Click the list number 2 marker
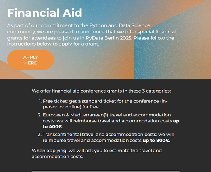This screenshot has height=172, width=211. click(40, 115)
